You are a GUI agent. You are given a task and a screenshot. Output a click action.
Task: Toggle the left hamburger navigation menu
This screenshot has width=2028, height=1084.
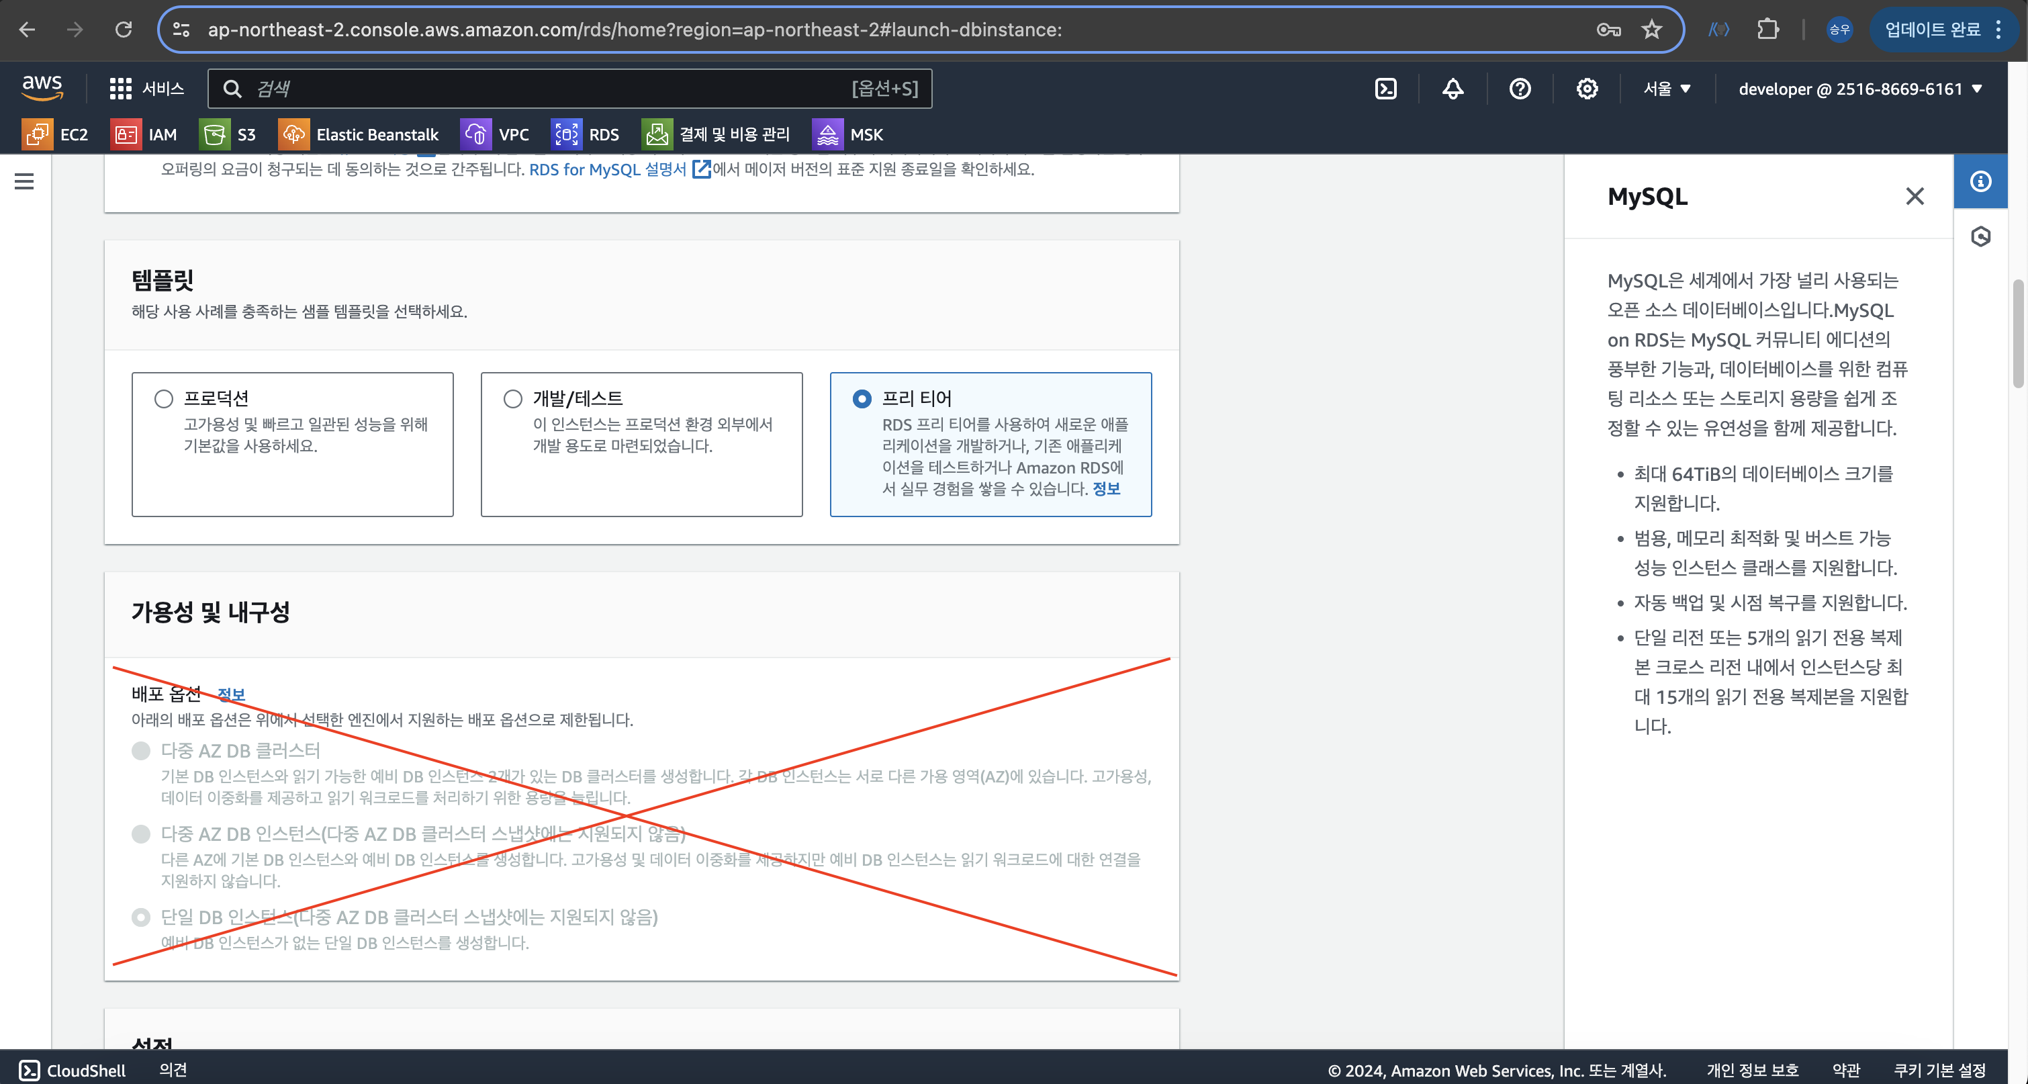click(24, 182)
